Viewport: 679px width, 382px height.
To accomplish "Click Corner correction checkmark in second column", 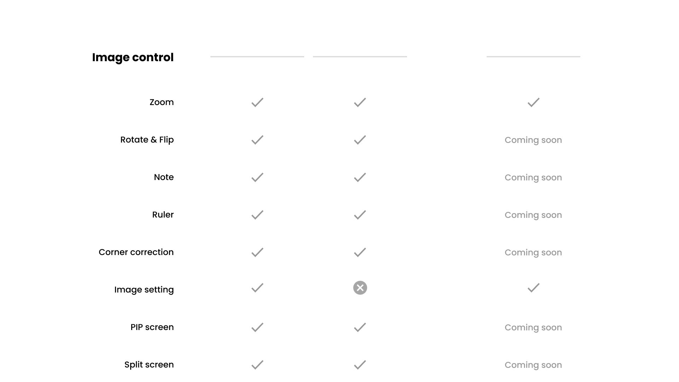I will pyautogui.click(x=360, y=252).
